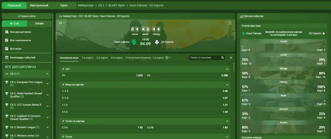331x139 pixels.
Task: Click the calendar icon of Календарь событий
Action: (x=6, y=57)
